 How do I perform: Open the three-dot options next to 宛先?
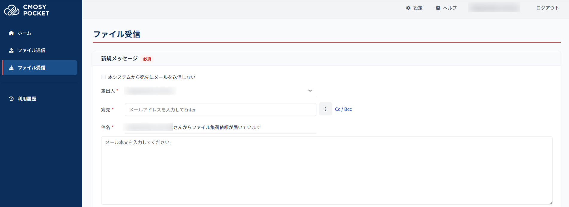(325, 109)
